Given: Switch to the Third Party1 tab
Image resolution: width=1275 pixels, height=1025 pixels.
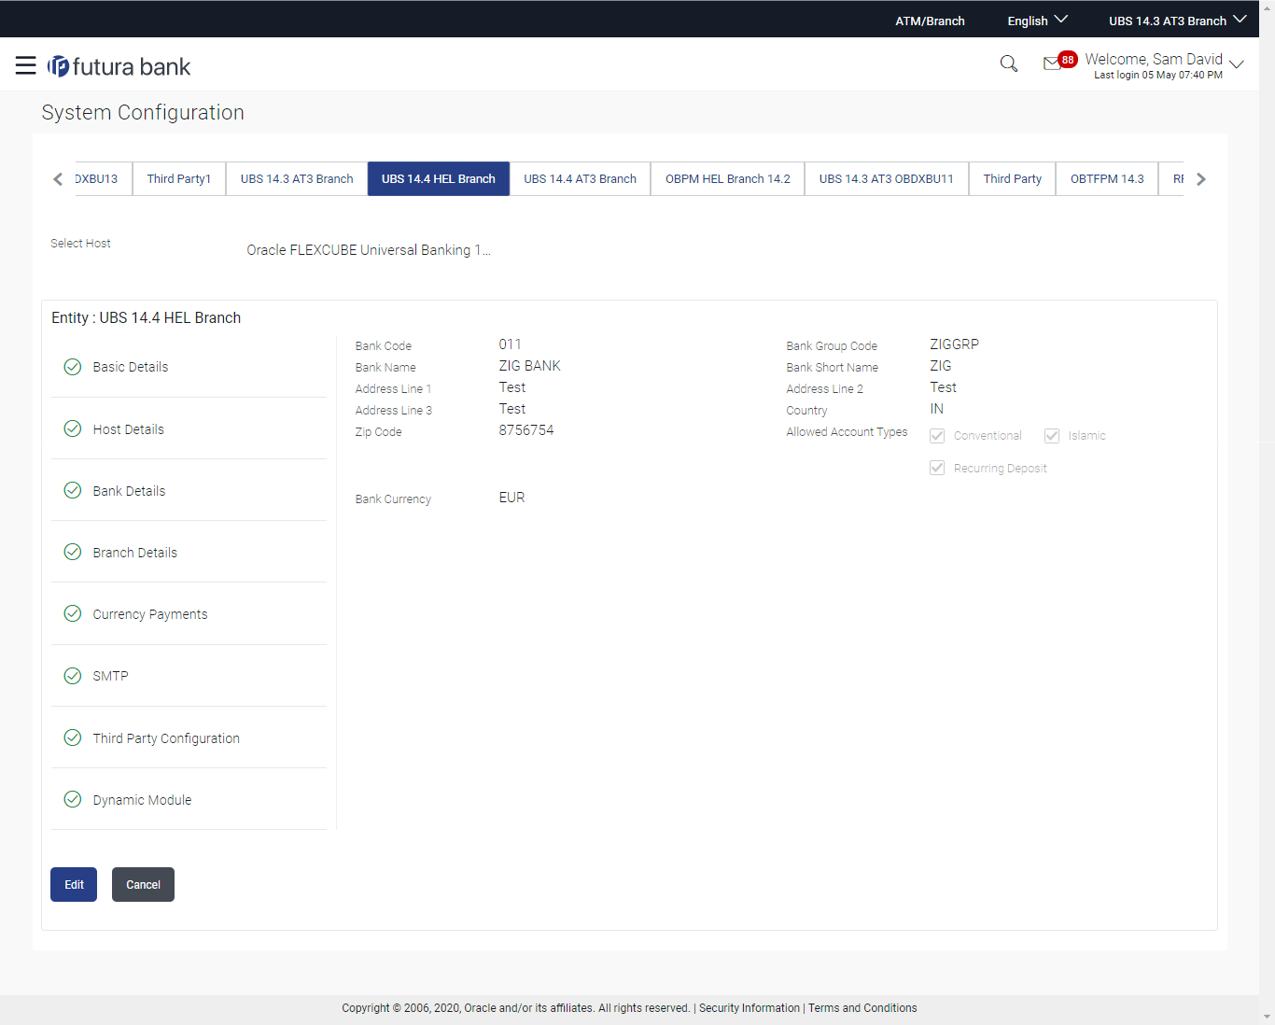Looking at the screenshot, I should coord(179,178).
